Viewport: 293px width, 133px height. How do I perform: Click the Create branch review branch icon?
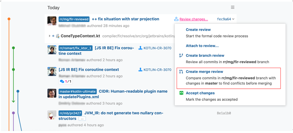[181, 56]
